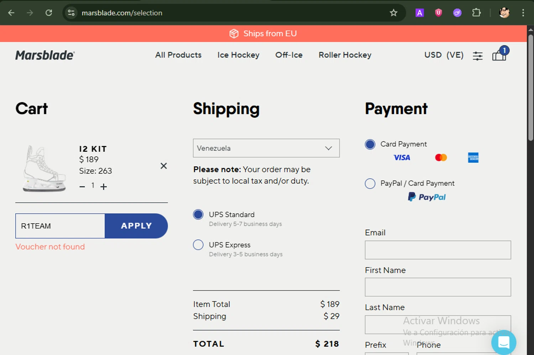Open the shopping cart bag icon
The height and width of the screenshot is (355, 534).
500,54
